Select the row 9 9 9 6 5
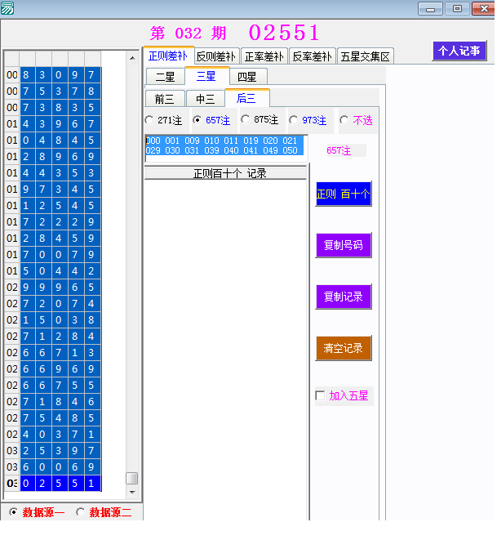 coord(53,287)
